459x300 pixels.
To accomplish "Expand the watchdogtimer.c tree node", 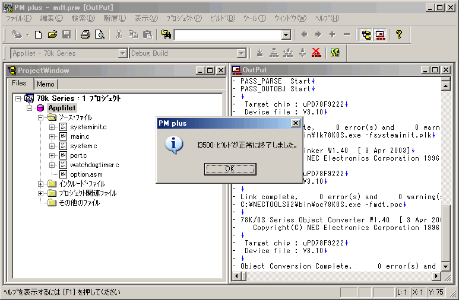I will pyautogui.click(x=52, y=165).
